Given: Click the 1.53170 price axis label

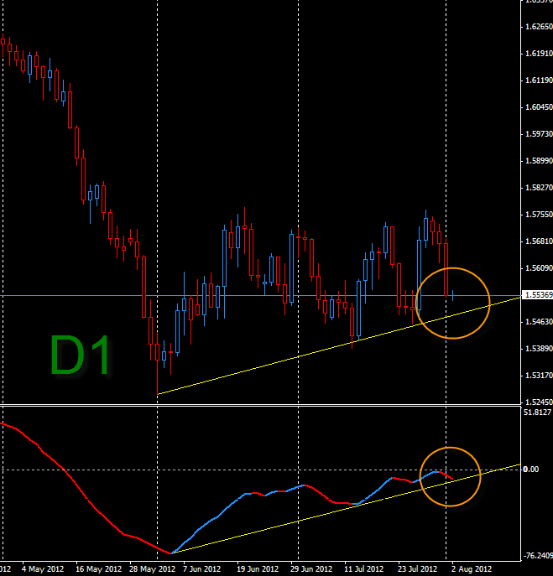Looking at the screenshot, I should [x=539, y=376].
